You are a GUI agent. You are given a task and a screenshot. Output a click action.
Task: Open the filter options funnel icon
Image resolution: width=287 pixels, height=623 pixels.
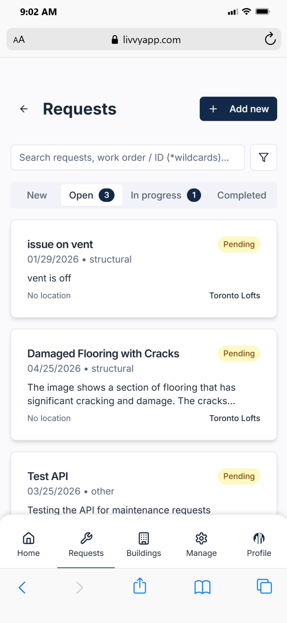(x=263, y=157)
